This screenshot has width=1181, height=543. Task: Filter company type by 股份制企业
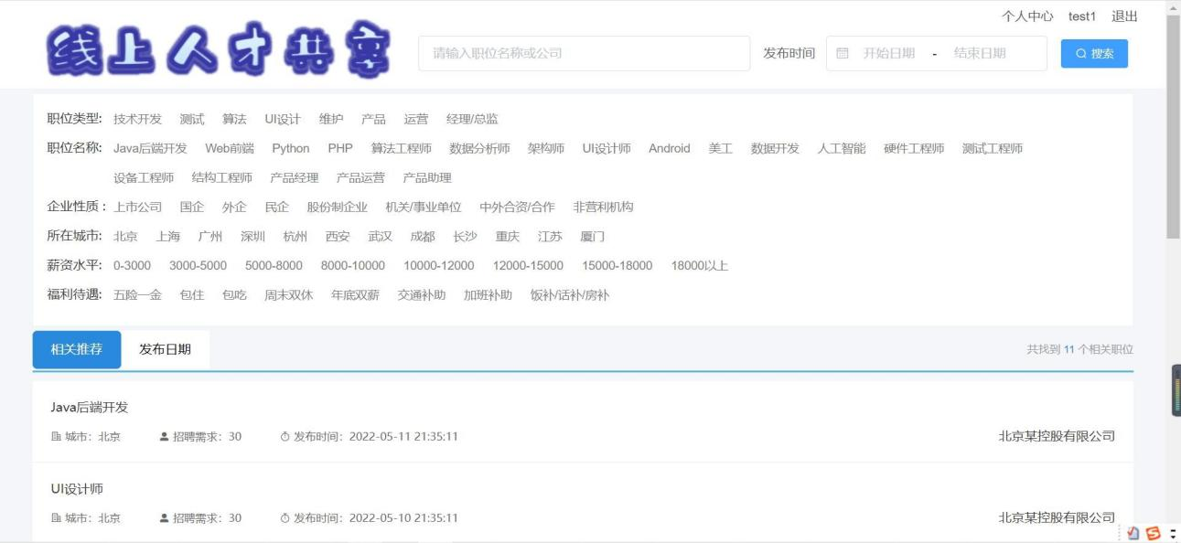[338, 208]
